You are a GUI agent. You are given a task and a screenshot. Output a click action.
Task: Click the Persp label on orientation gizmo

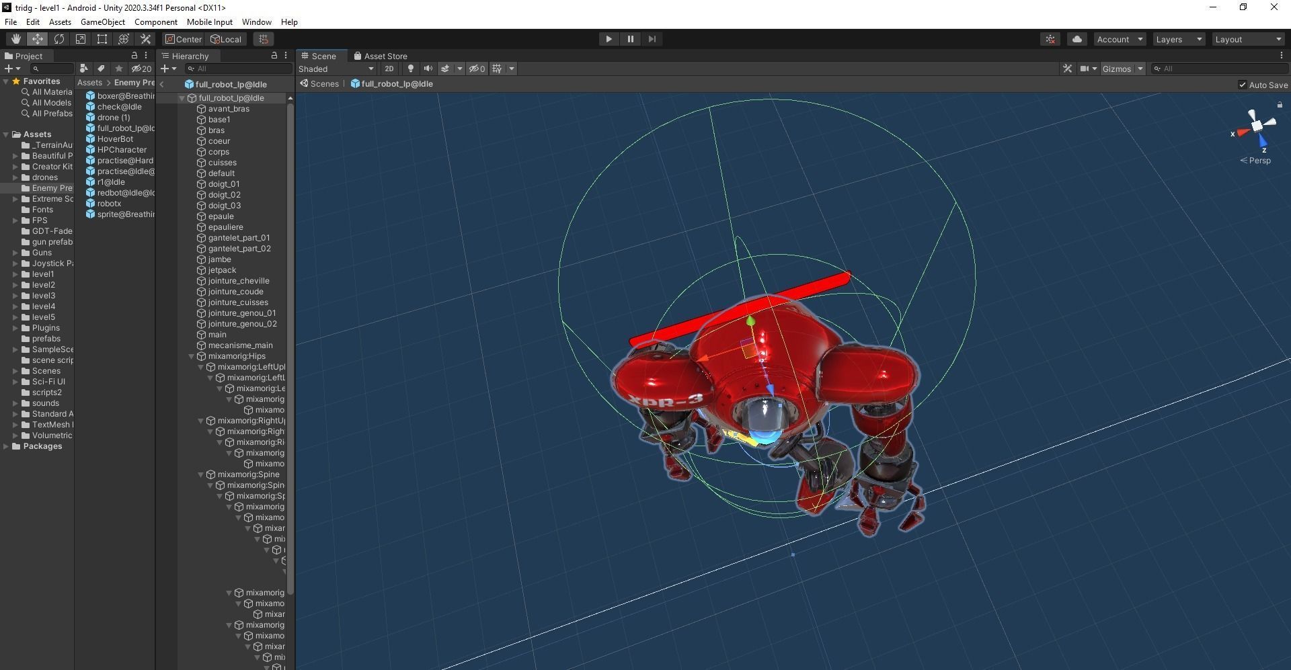[x=1260, y=161]
